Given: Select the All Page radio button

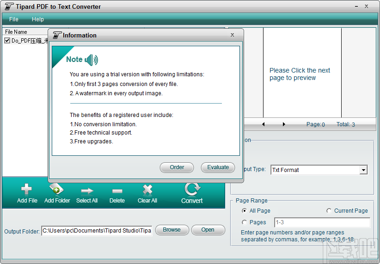Looking at the screenshot, I should point(244,211).
